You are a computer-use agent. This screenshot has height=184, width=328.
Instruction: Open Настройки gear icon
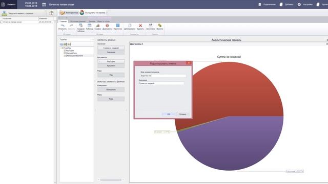(299, 5)
